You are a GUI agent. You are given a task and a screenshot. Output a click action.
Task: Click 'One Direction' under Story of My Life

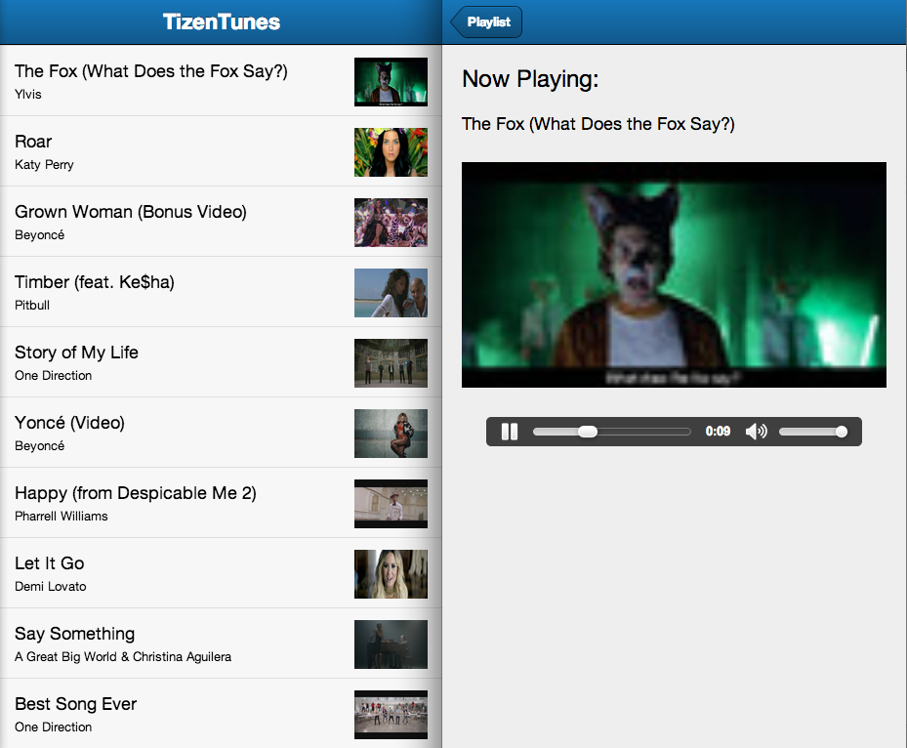coord(54,375)
